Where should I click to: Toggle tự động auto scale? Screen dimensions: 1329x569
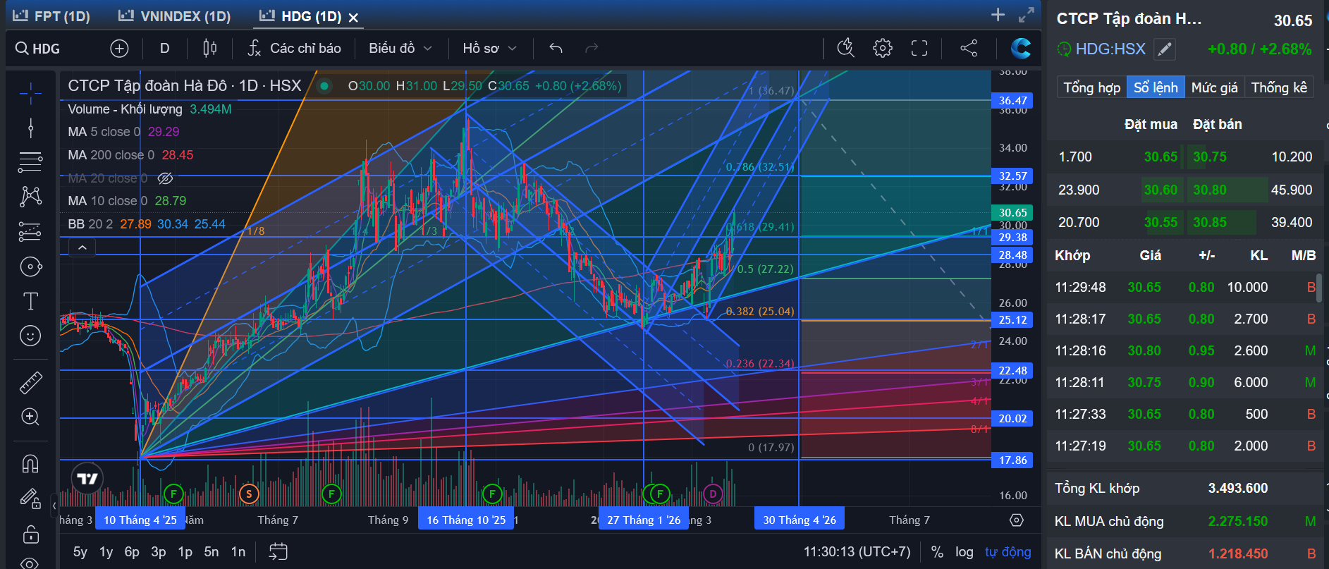click(1008, 551)
